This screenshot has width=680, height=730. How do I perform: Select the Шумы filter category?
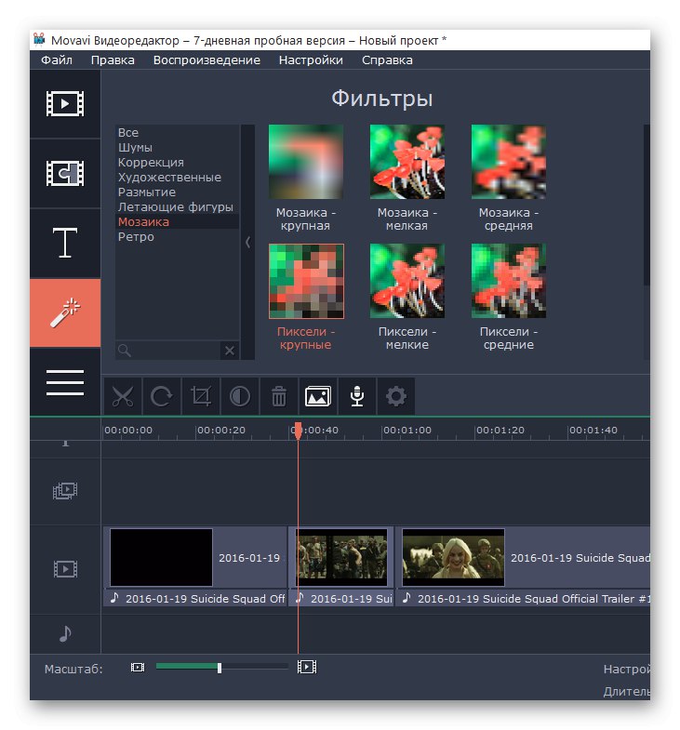pos(177,148)
